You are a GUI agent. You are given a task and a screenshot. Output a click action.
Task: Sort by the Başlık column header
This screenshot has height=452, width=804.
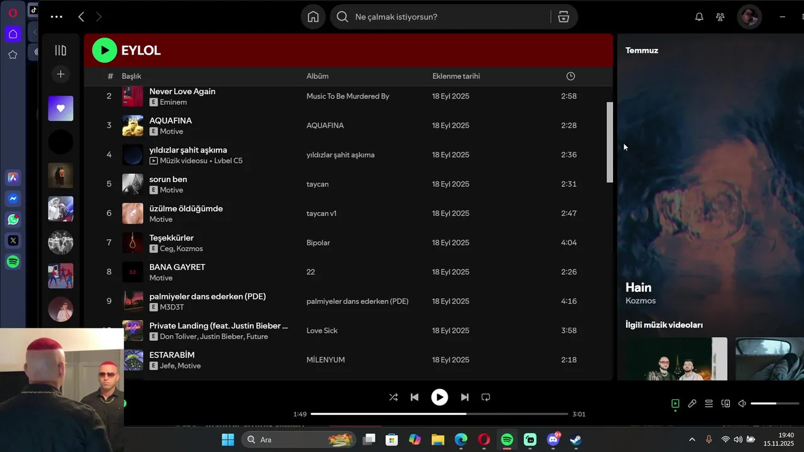click(131, 76)
